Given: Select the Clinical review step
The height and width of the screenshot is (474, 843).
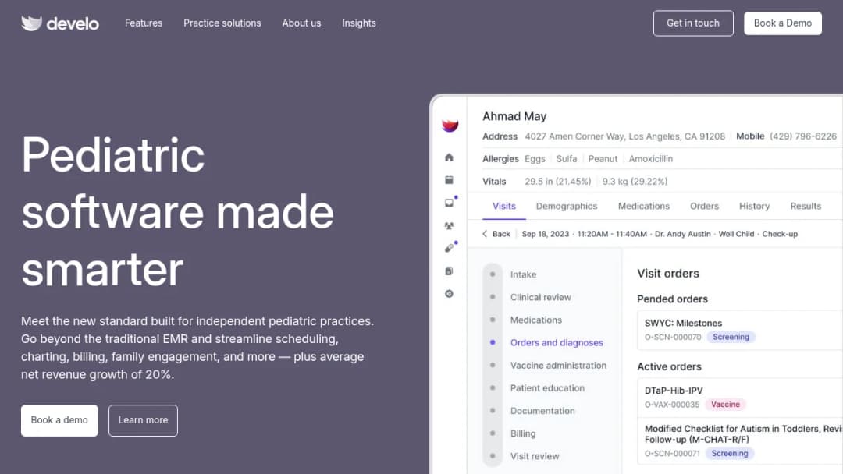Looking at the screenshot, I should click(x=540, y=297).
